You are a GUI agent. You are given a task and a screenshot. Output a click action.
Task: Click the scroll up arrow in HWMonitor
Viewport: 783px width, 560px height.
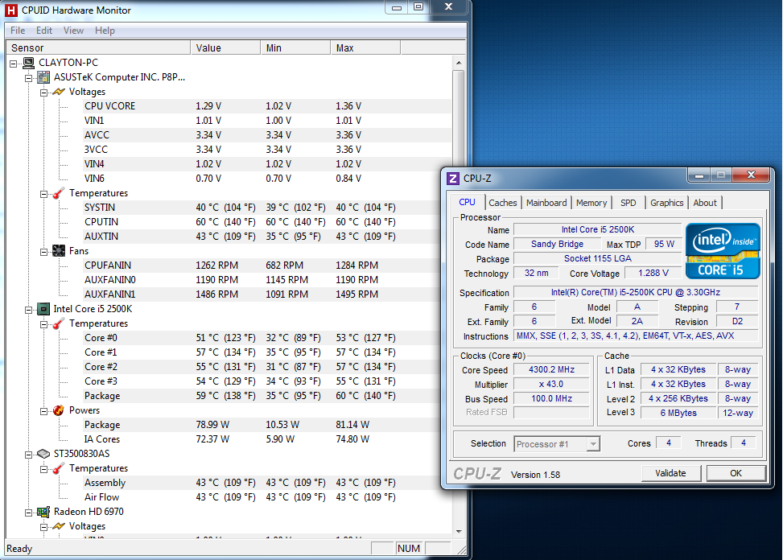click(459, 63)
